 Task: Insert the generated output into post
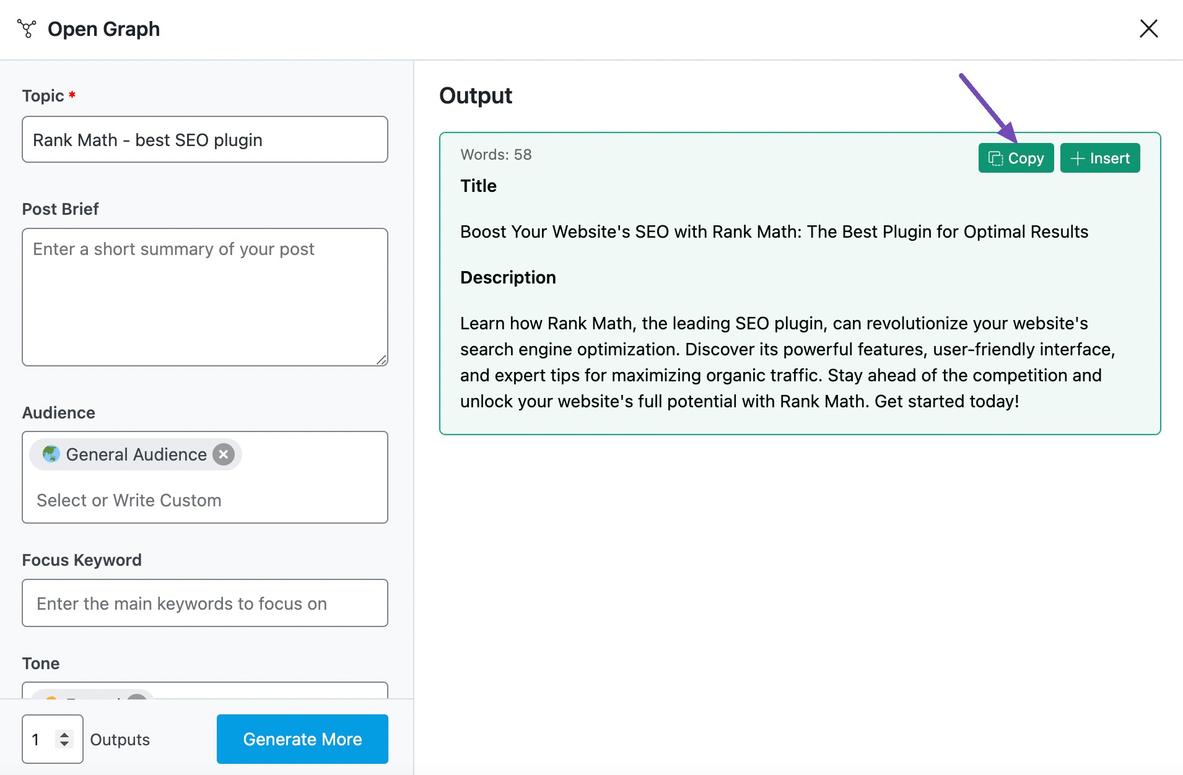pyautogui.click(x=1100, y=158)
